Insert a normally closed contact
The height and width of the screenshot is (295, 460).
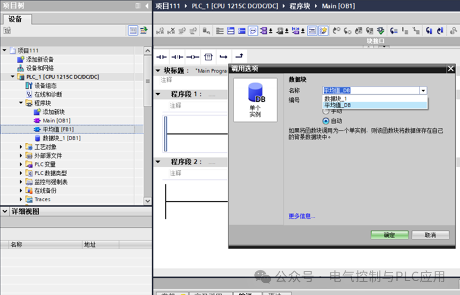point(177,56)
